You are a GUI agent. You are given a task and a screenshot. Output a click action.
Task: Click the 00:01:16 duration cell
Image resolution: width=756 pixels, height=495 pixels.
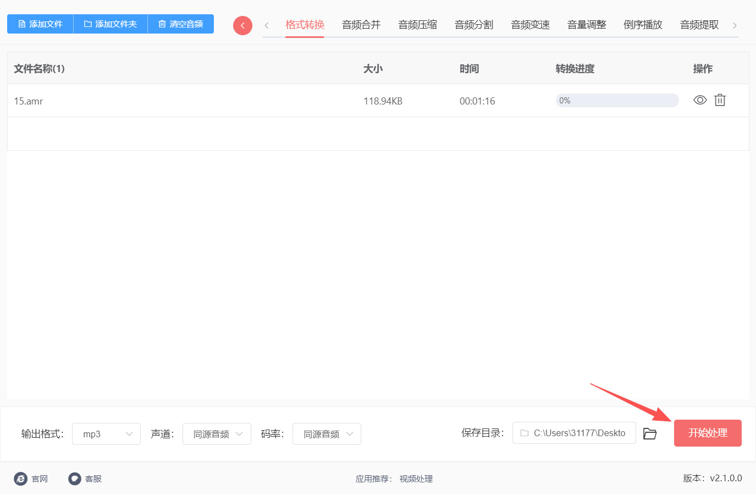477,101
